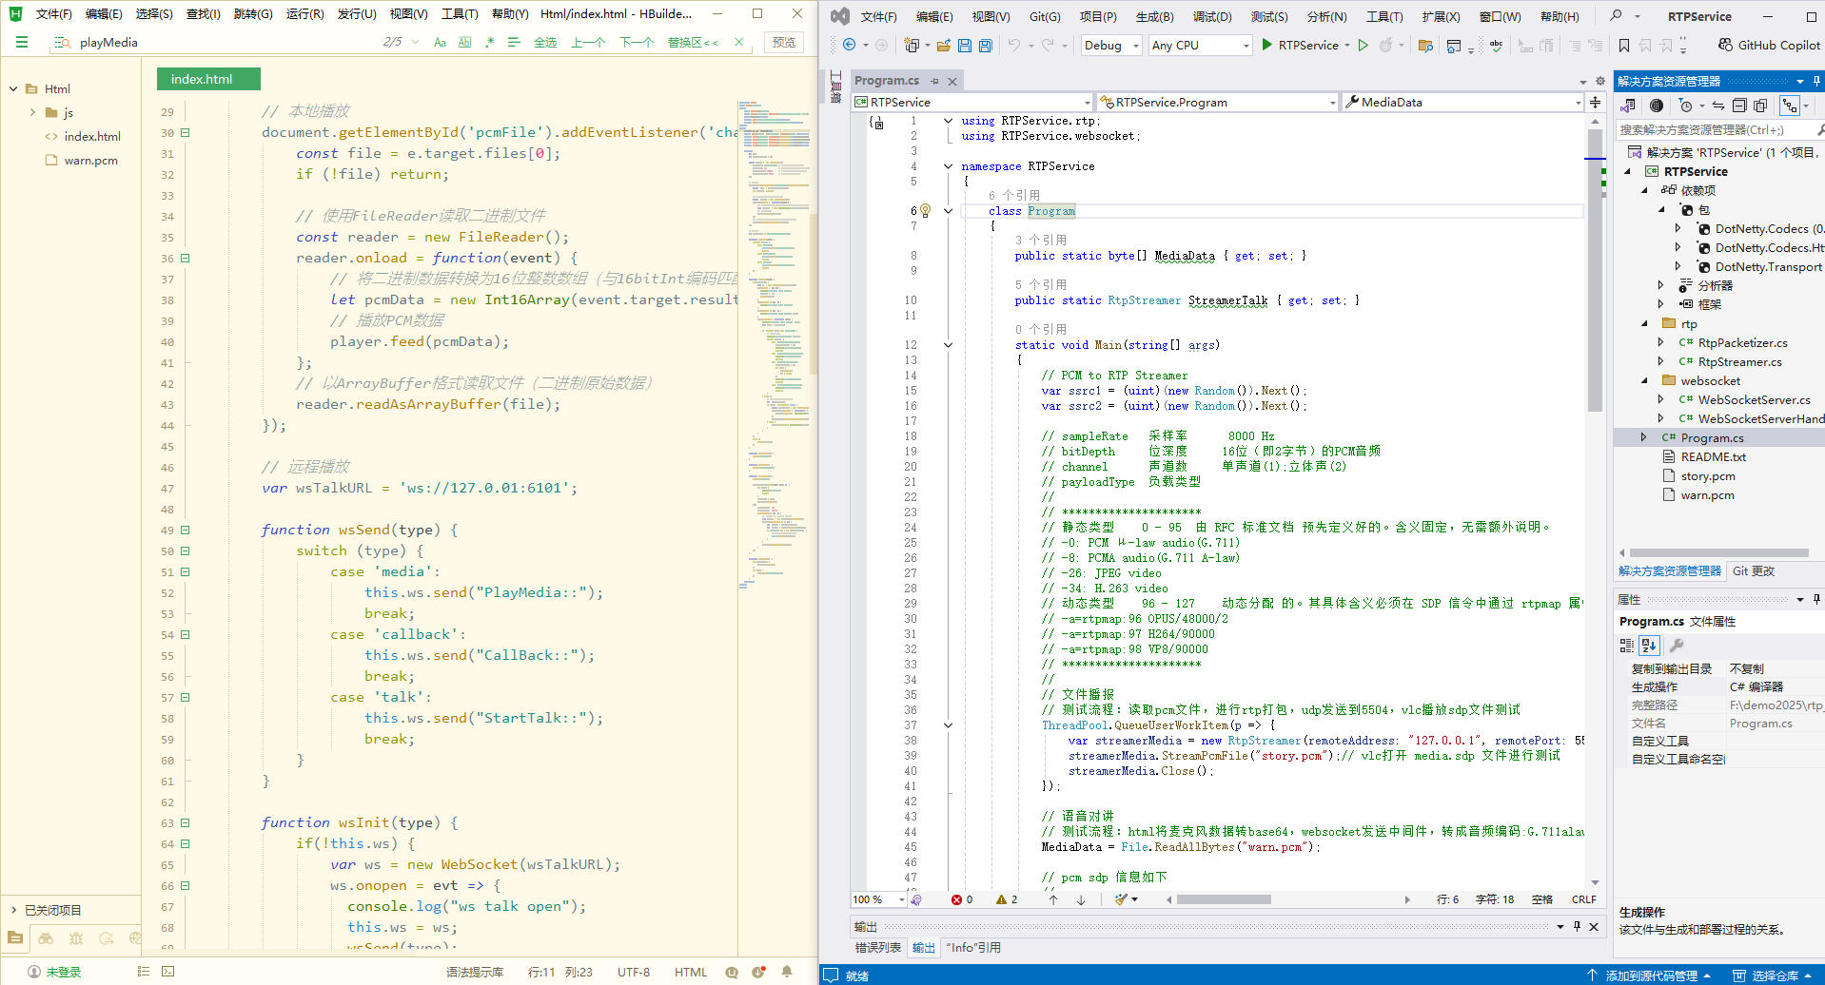The image size is (1825, 985).
Task: Expand the js folder in HBuilder tree
Action: click(32, 112)
